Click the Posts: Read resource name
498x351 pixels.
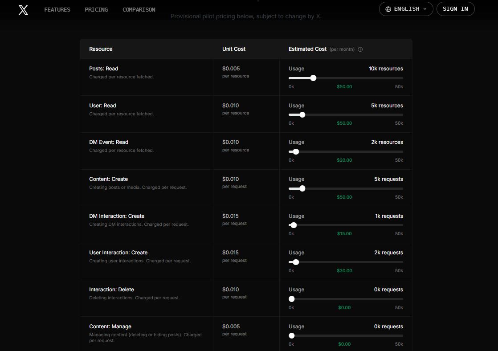(x=103, y=69)
